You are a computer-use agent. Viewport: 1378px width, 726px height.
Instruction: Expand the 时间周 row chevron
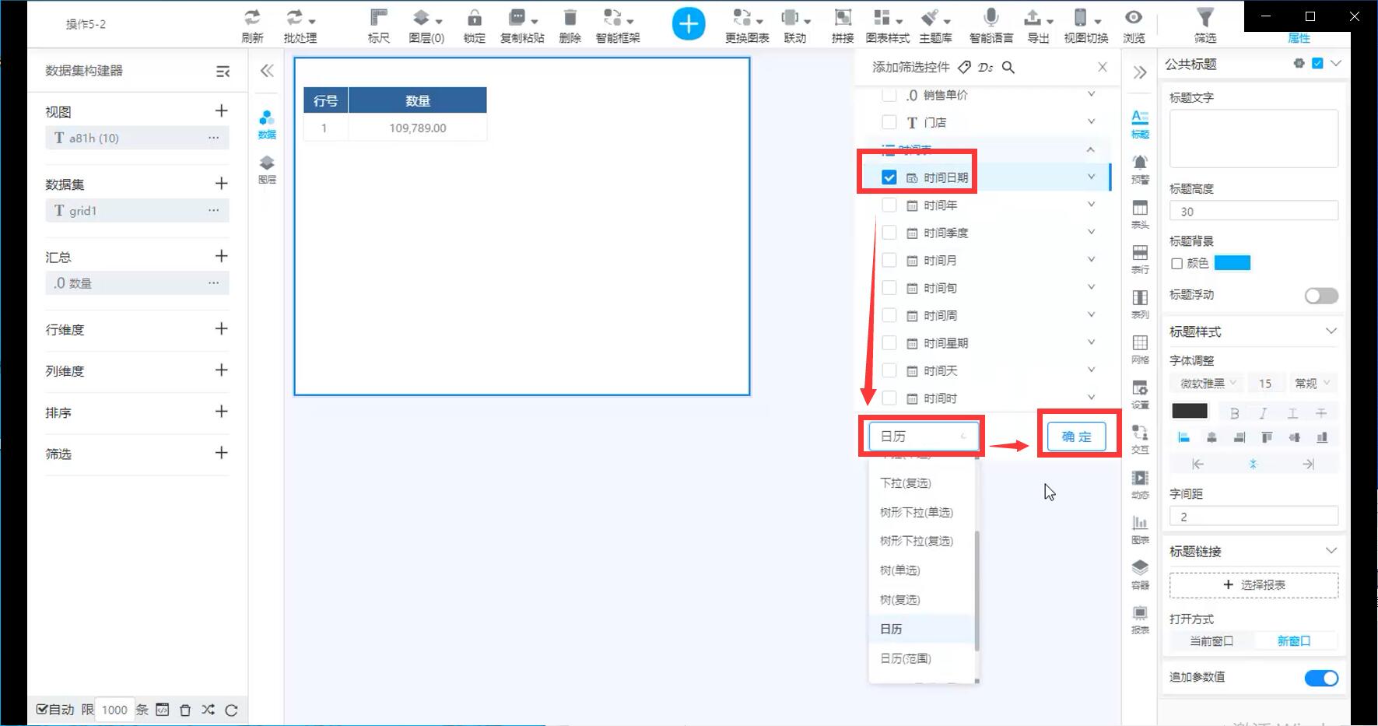tap(1091, 315)
